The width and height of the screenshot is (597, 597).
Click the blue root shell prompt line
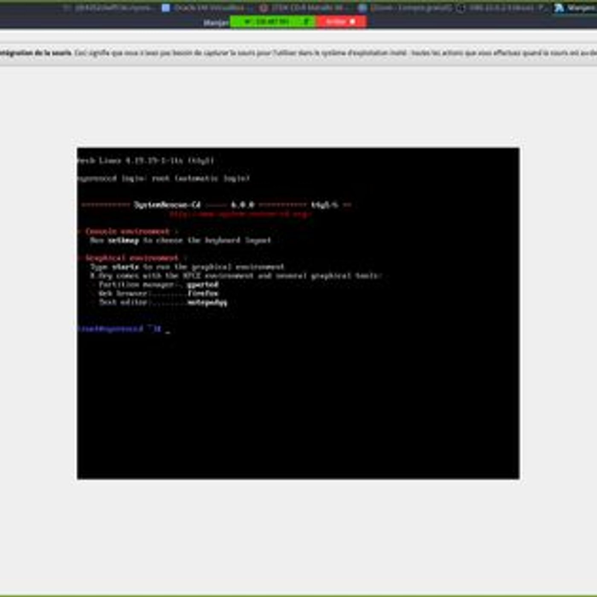(x=119, y=329)
